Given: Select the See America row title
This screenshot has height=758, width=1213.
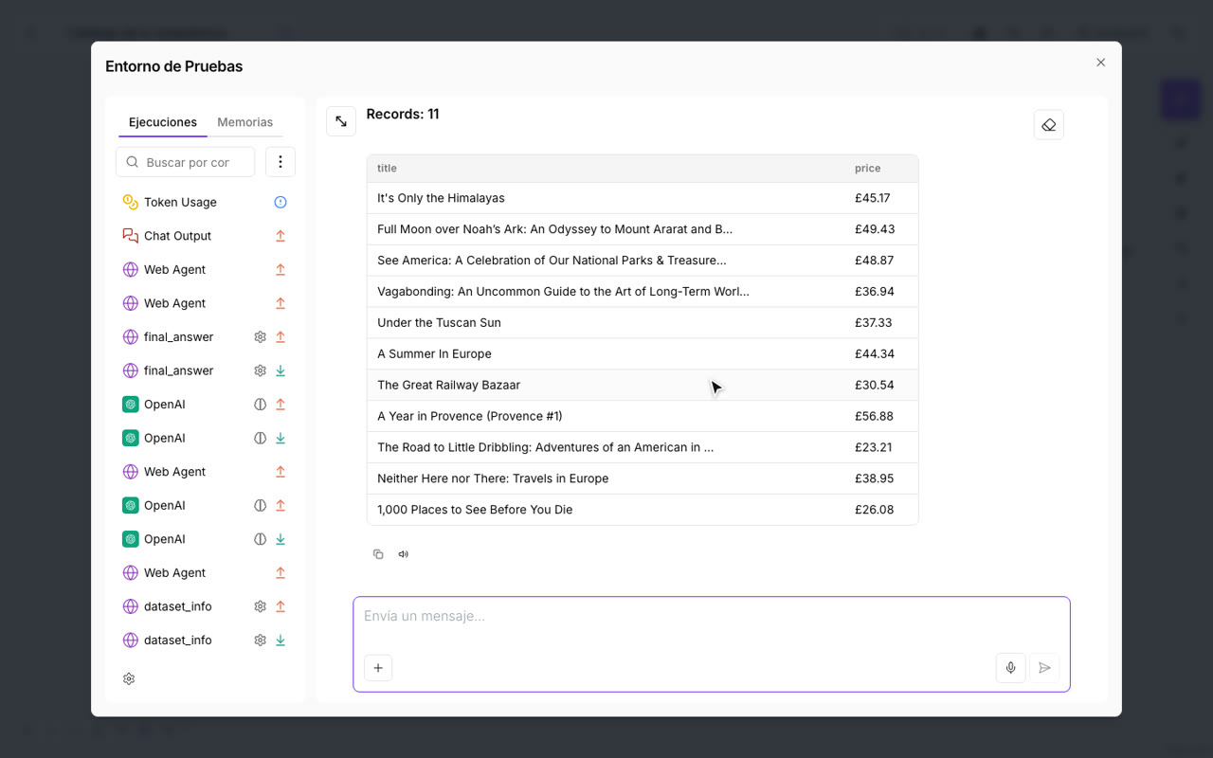Looking at the screenshot, I should (552, 261).
